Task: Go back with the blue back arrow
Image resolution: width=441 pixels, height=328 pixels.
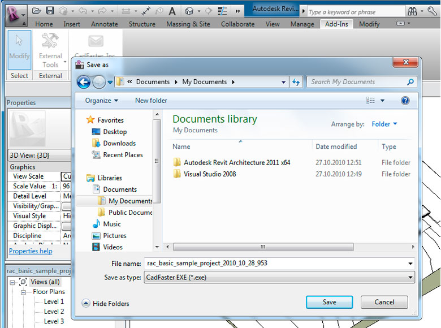Action: click(84, 82)
